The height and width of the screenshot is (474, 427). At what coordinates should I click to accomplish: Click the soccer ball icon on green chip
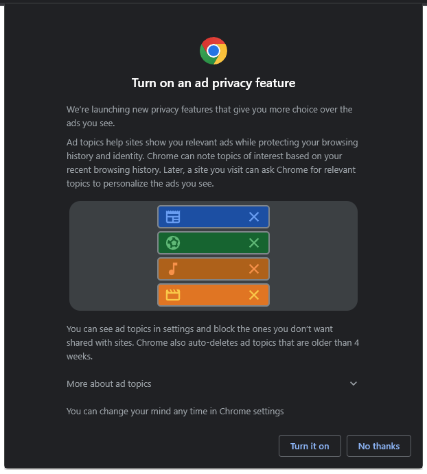[173, 243]
